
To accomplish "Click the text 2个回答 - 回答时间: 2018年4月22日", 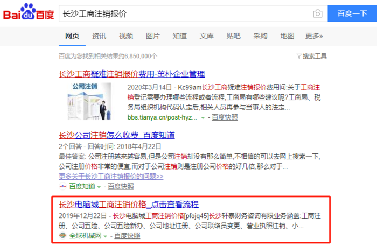I will click(110, 146).
